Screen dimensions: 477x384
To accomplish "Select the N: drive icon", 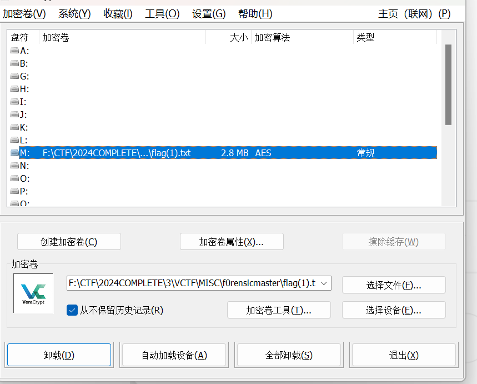I will (14, 166).
